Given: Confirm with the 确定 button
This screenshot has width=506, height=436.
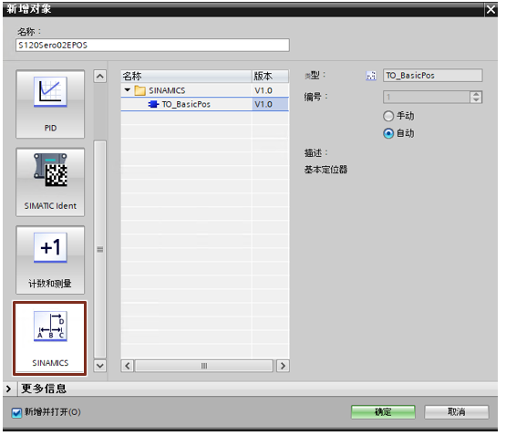Looking at the screenshot, I should (383, 412).
